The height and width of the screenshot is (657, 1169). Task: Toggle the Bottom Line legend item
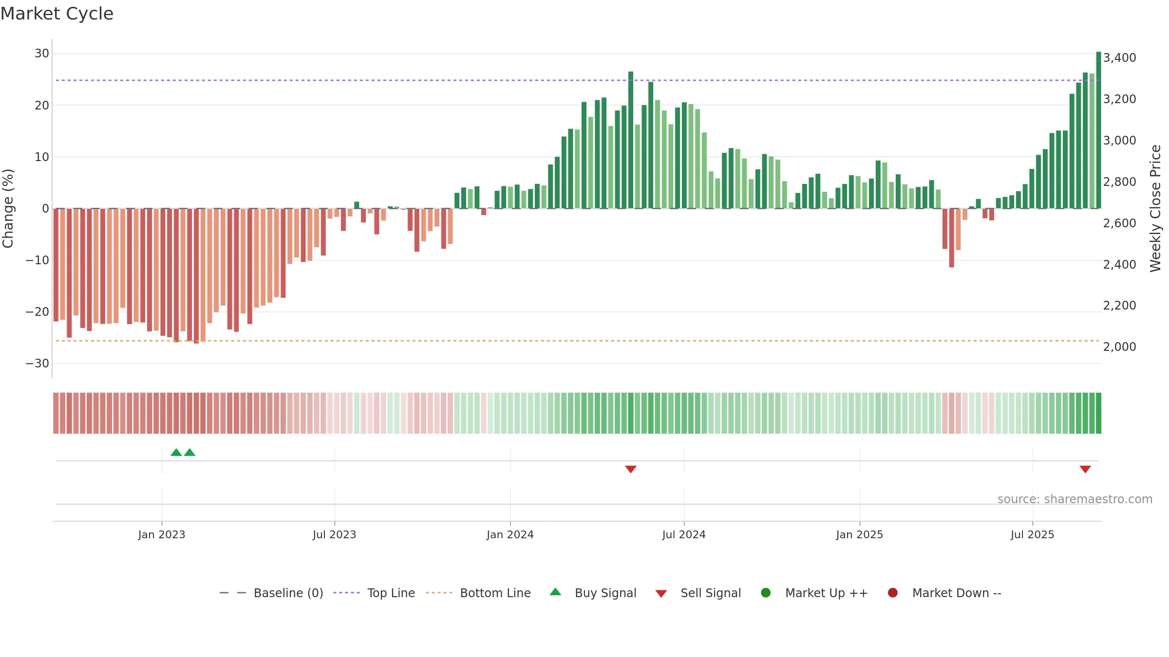pyautogui.click(x=478, y=593)
